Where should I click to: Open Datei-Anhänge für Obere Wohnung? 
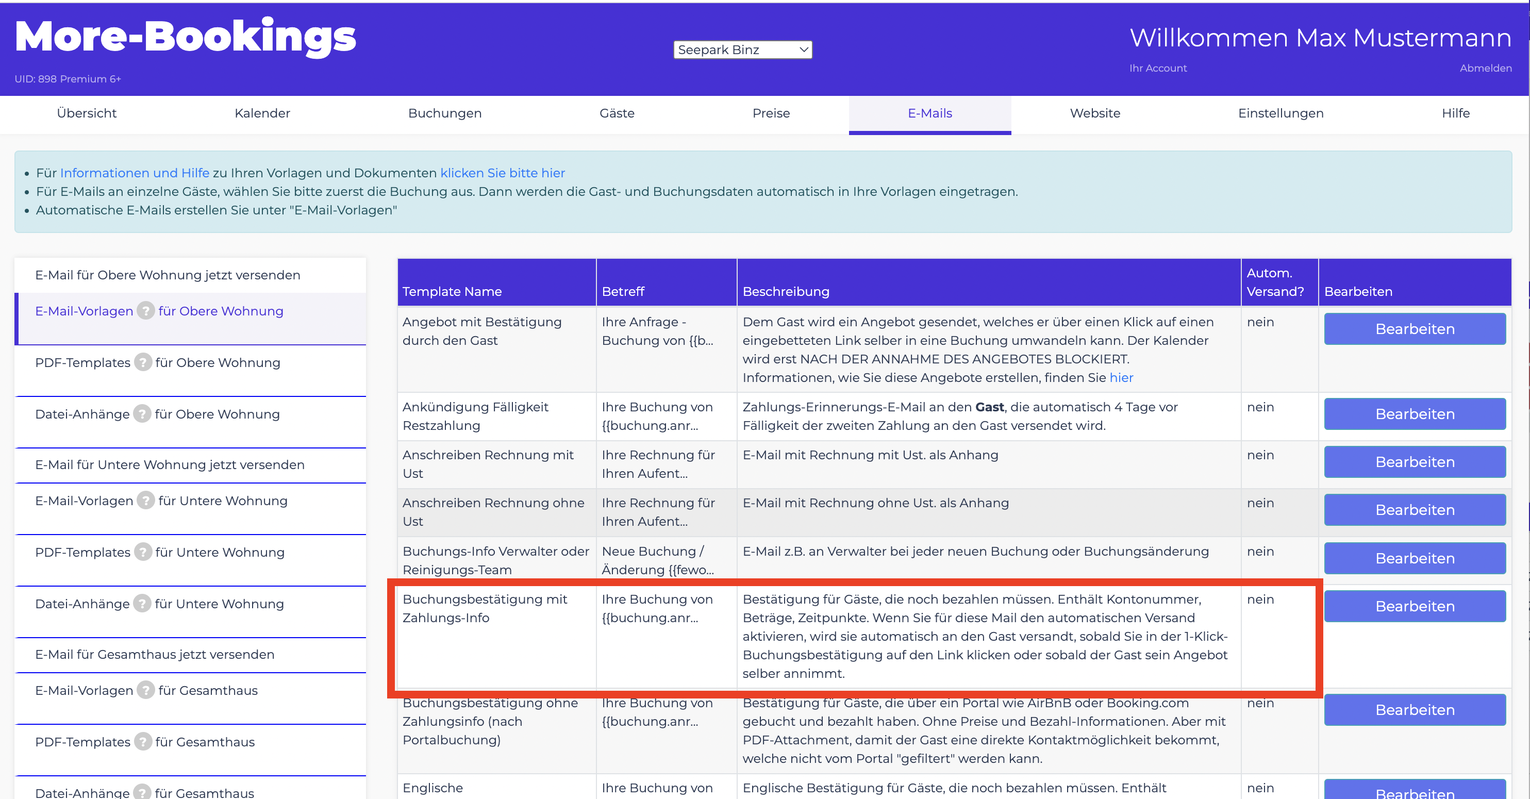pyautogui.click(x=190, y=422)
